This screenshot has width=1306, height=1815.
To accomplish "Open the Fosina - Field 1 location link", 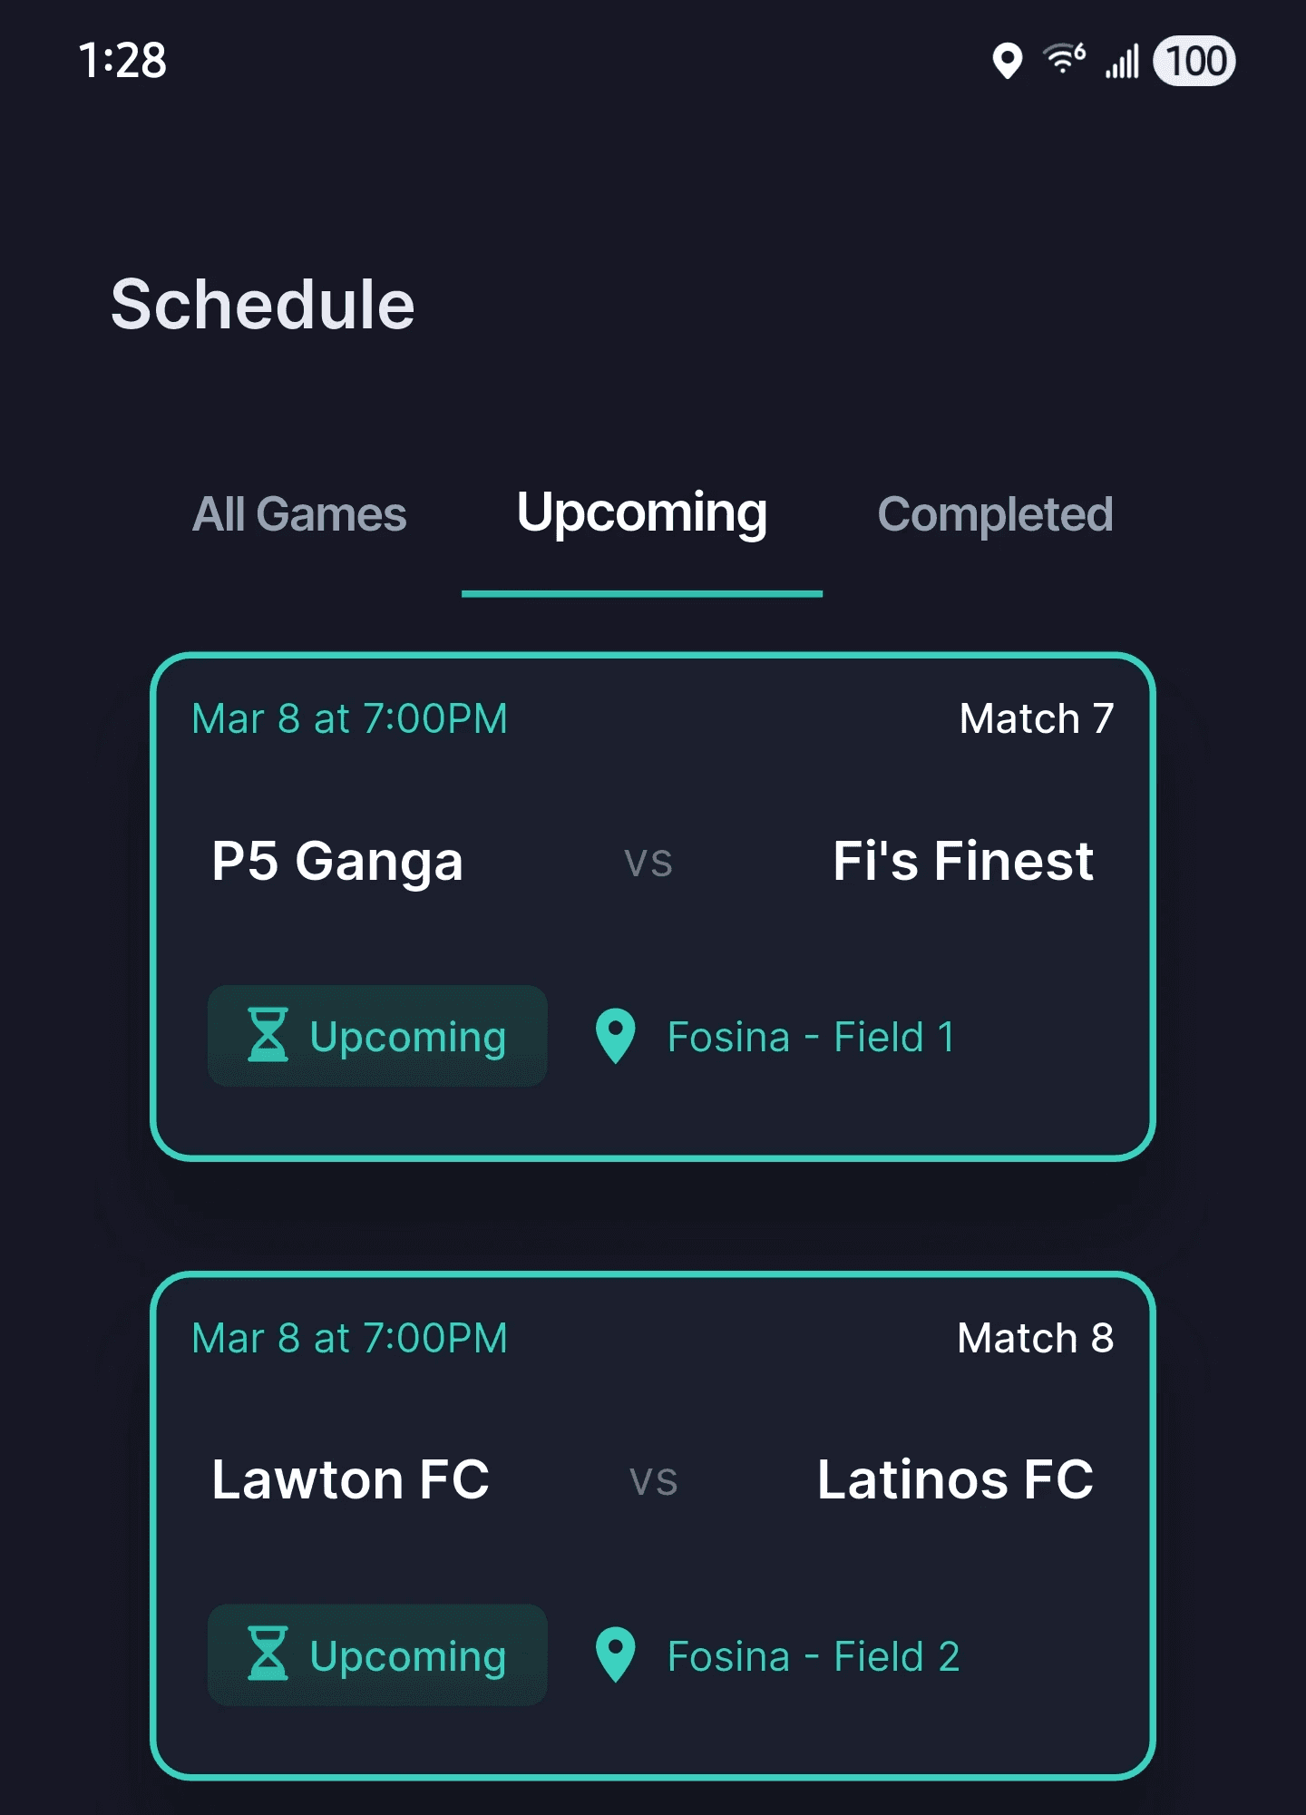I will pos(811,1035).
